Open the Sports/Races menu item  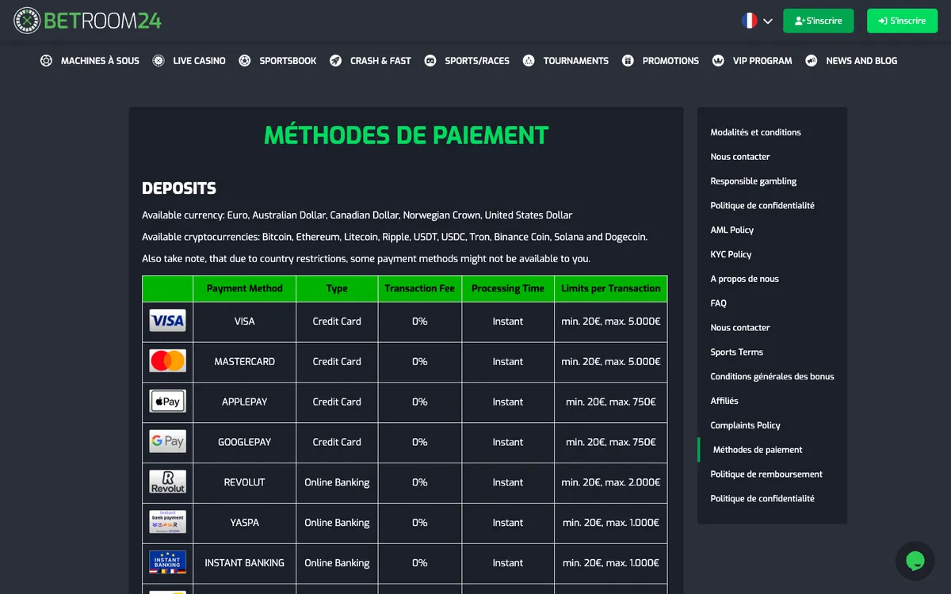pos(477,60)
